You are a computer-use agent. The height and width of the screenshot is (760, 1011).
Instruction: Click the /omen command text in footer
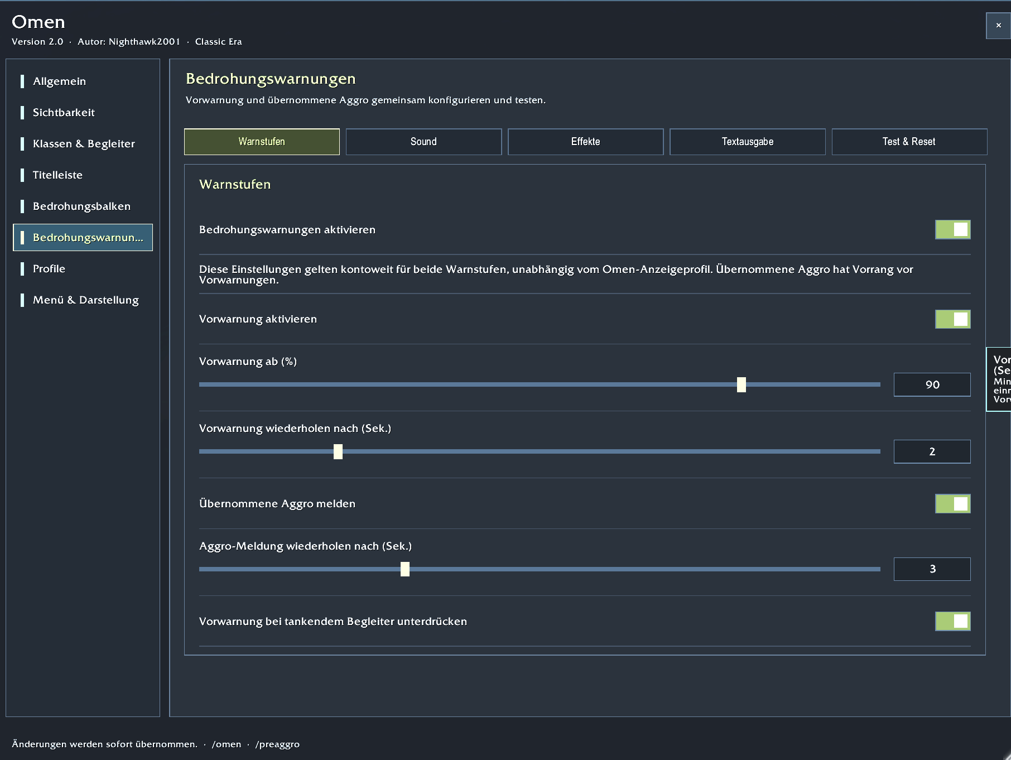coord(227,744)
